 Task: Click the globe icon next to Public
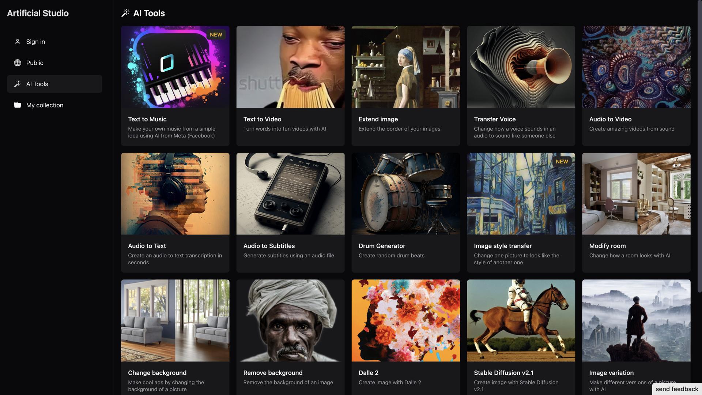[17, 63]
